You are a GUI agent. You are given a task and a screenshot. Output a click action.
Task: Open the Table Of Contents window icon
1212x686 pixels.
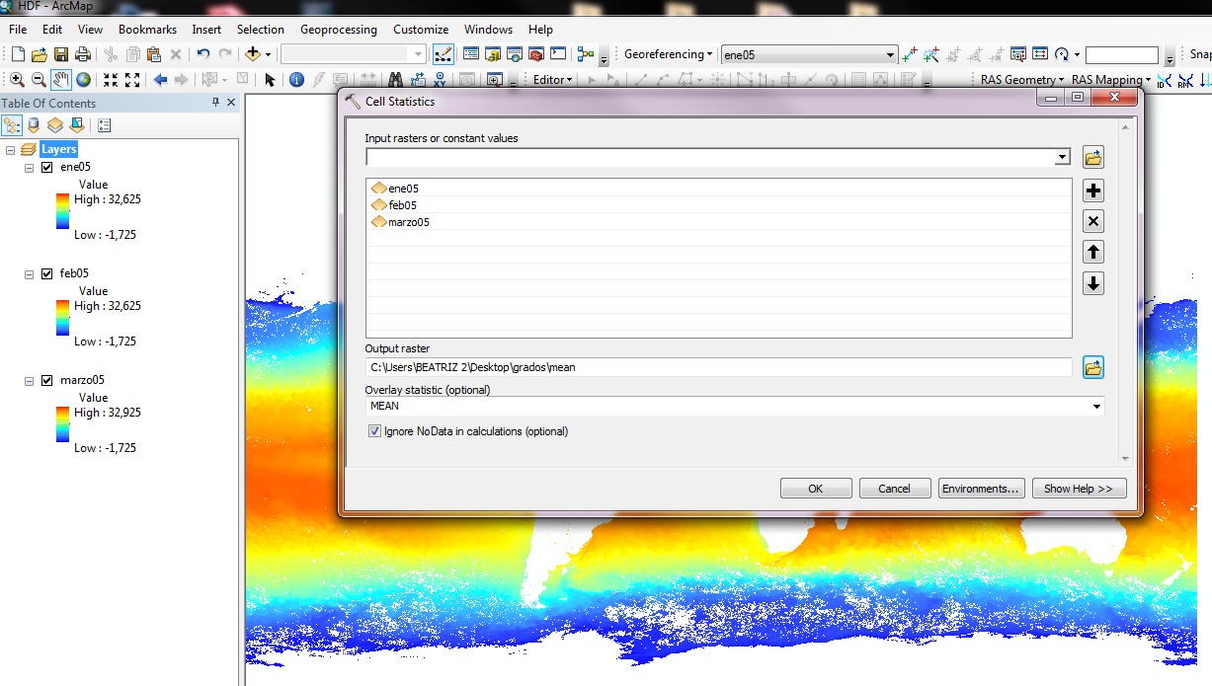[471, 54]
